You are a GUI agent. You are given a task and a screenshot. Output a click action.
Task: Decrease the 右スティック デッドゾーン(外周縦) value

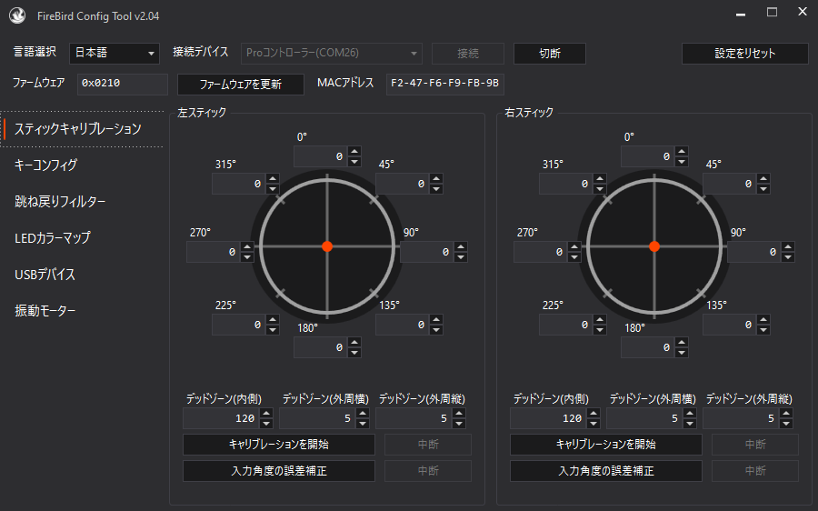pos(786,424)
